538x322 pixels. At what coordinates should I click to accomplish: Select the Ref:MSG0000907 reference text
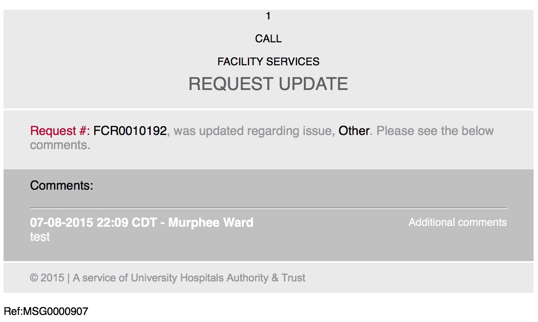pyautogui.click(x=46, y=311)
